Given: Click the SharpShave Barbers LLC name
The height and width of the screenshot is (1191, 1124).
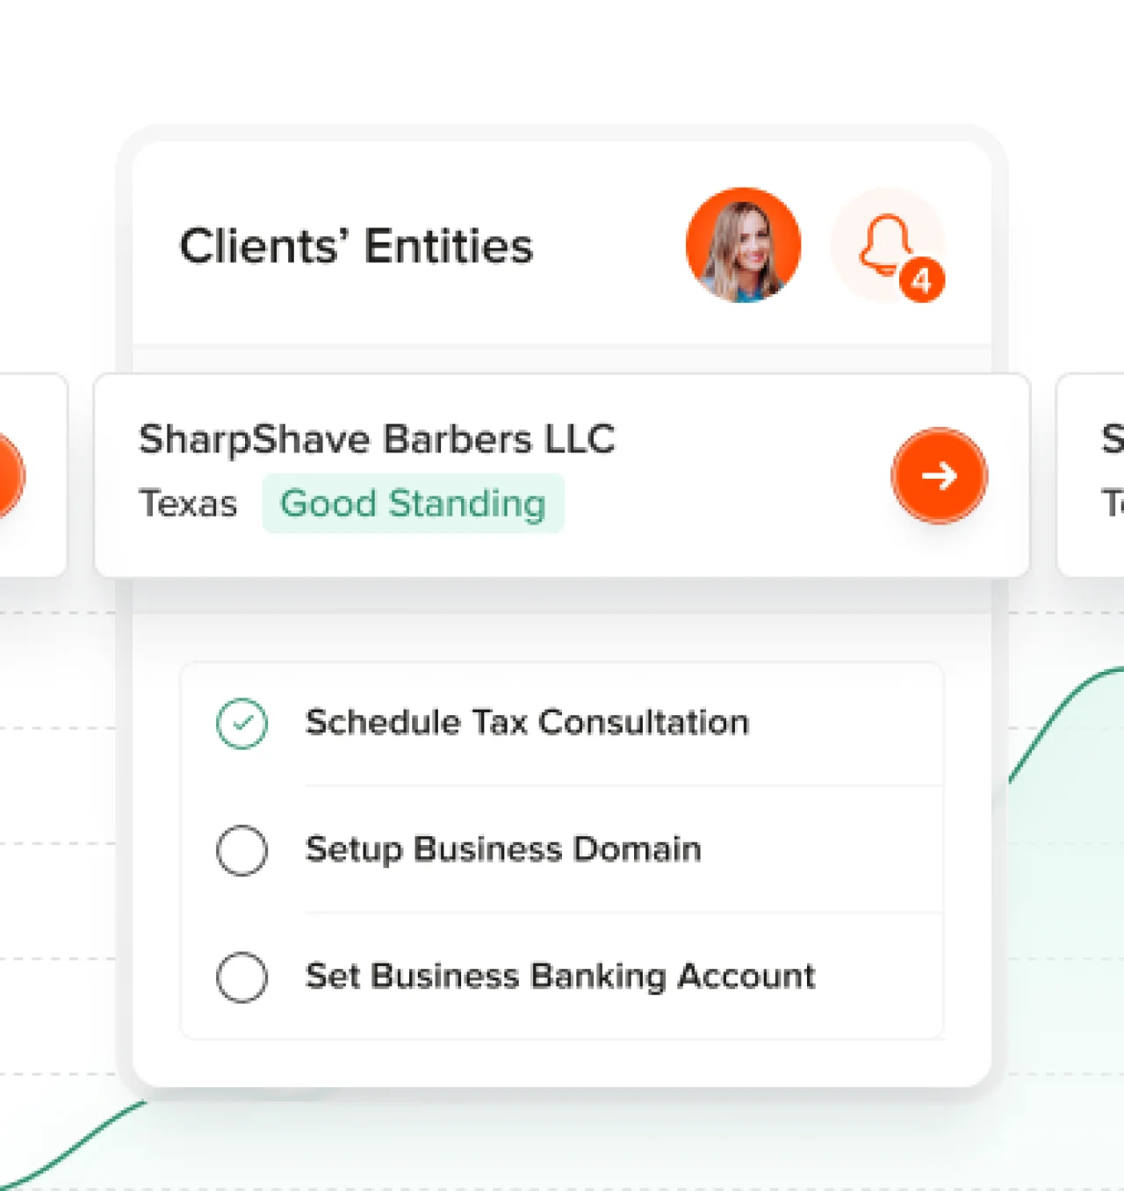Looking at the screenshot, I should point(378,439).
